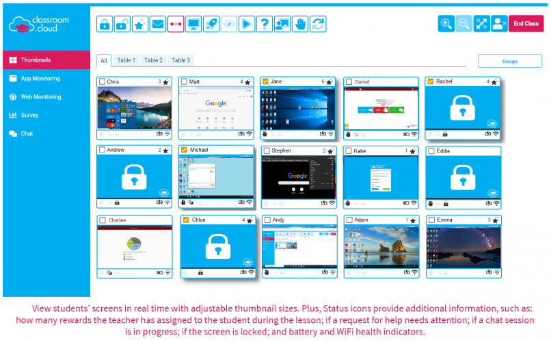This screenshot has width=551, height=342.
Task: Click the raised hand toolbar icon
Action: pos(300,24)
